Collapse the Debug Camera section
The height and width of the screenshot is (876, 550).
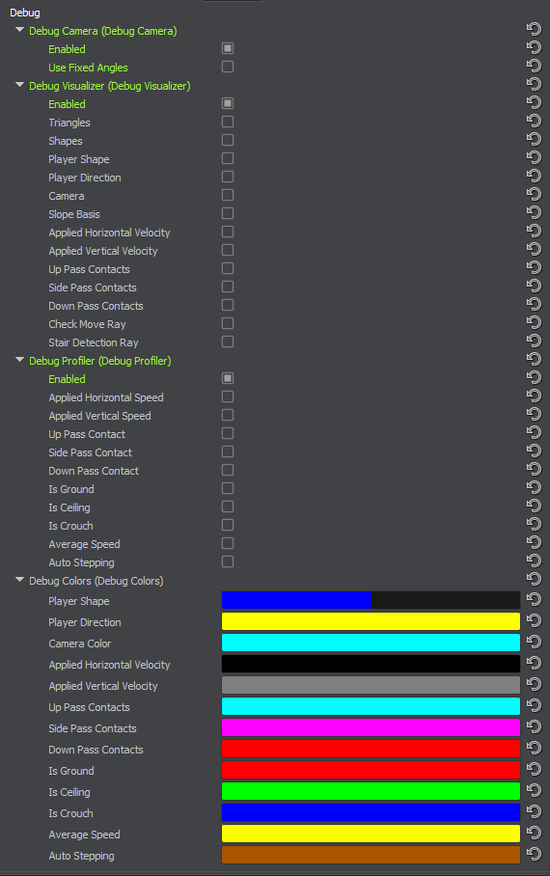20,30
